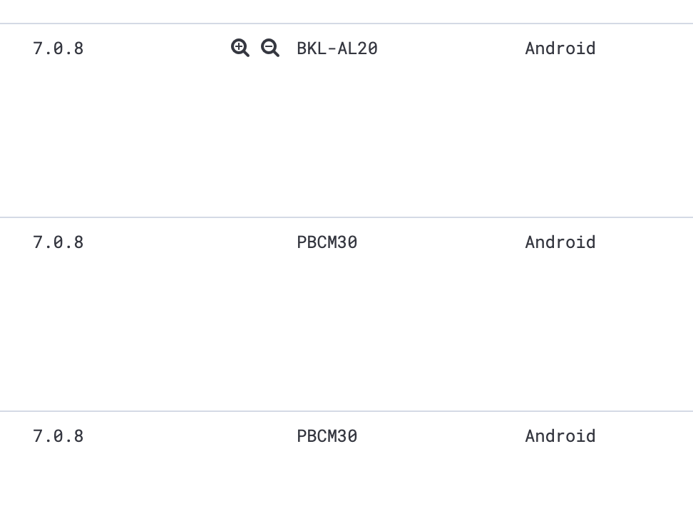Click the filter out value magnifier-minus icon
This screenshot has width=693, height=506.
click(x=270, y=48)
